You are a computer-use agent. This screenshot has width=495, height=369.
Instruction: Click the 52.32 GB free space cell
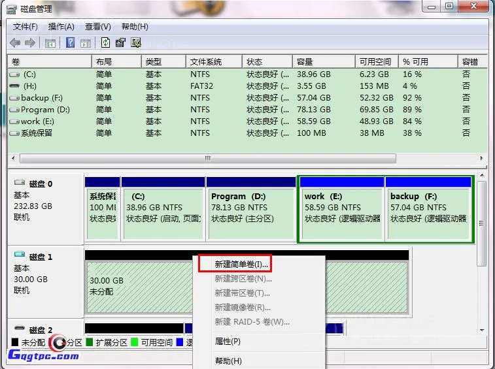[376, 98]
